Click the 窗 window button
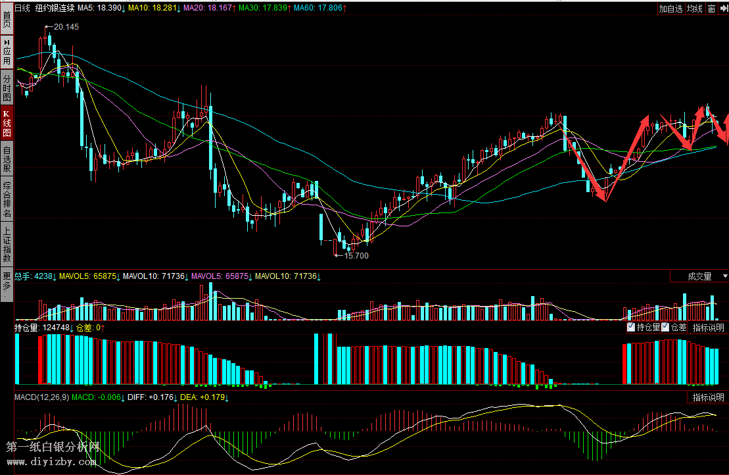Screen dimensions: 729x475 tap(712, 9)
